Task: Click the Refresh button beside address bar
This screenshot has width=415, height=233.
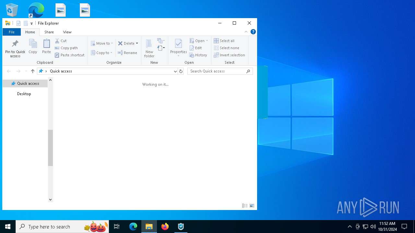Action: [x=181, y=71]
